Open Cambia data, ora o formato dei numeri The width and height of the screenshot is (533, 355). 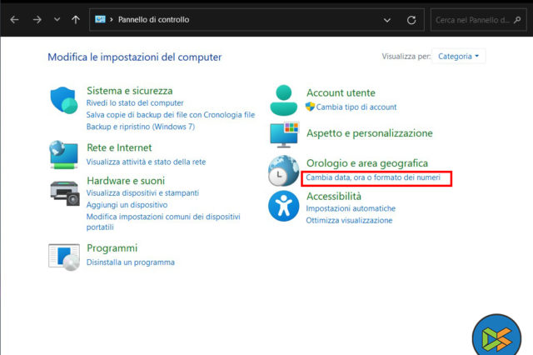click(x=373, y=177)
